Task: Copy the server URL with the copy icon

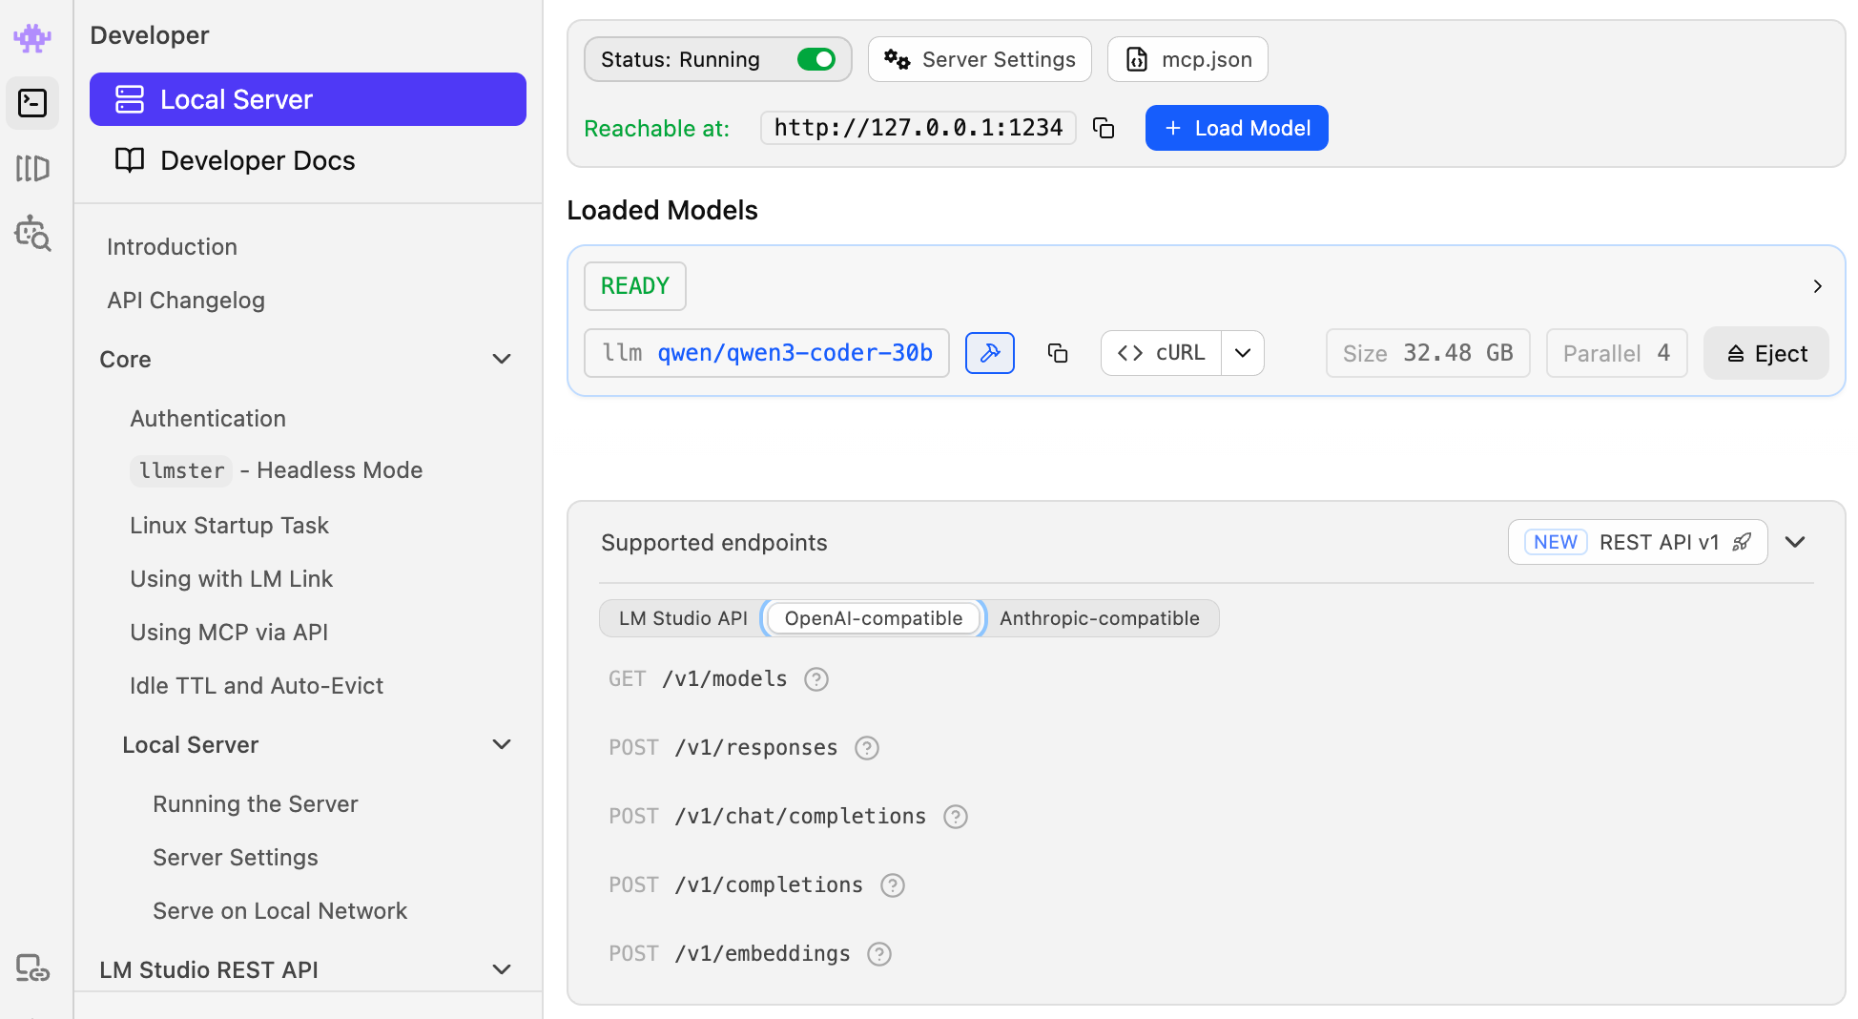Action: (1104, 128)
